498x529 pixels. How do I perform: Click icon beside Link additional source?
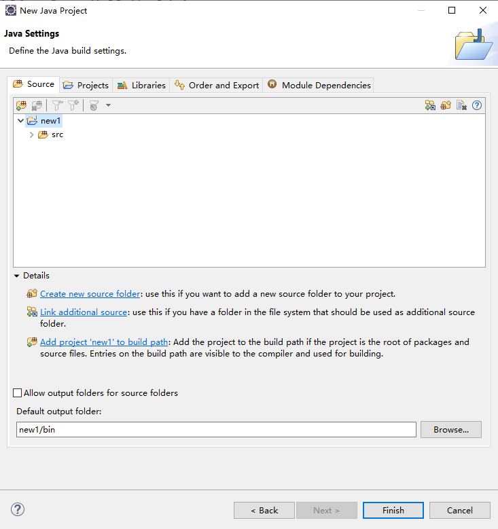coord(32,312)
